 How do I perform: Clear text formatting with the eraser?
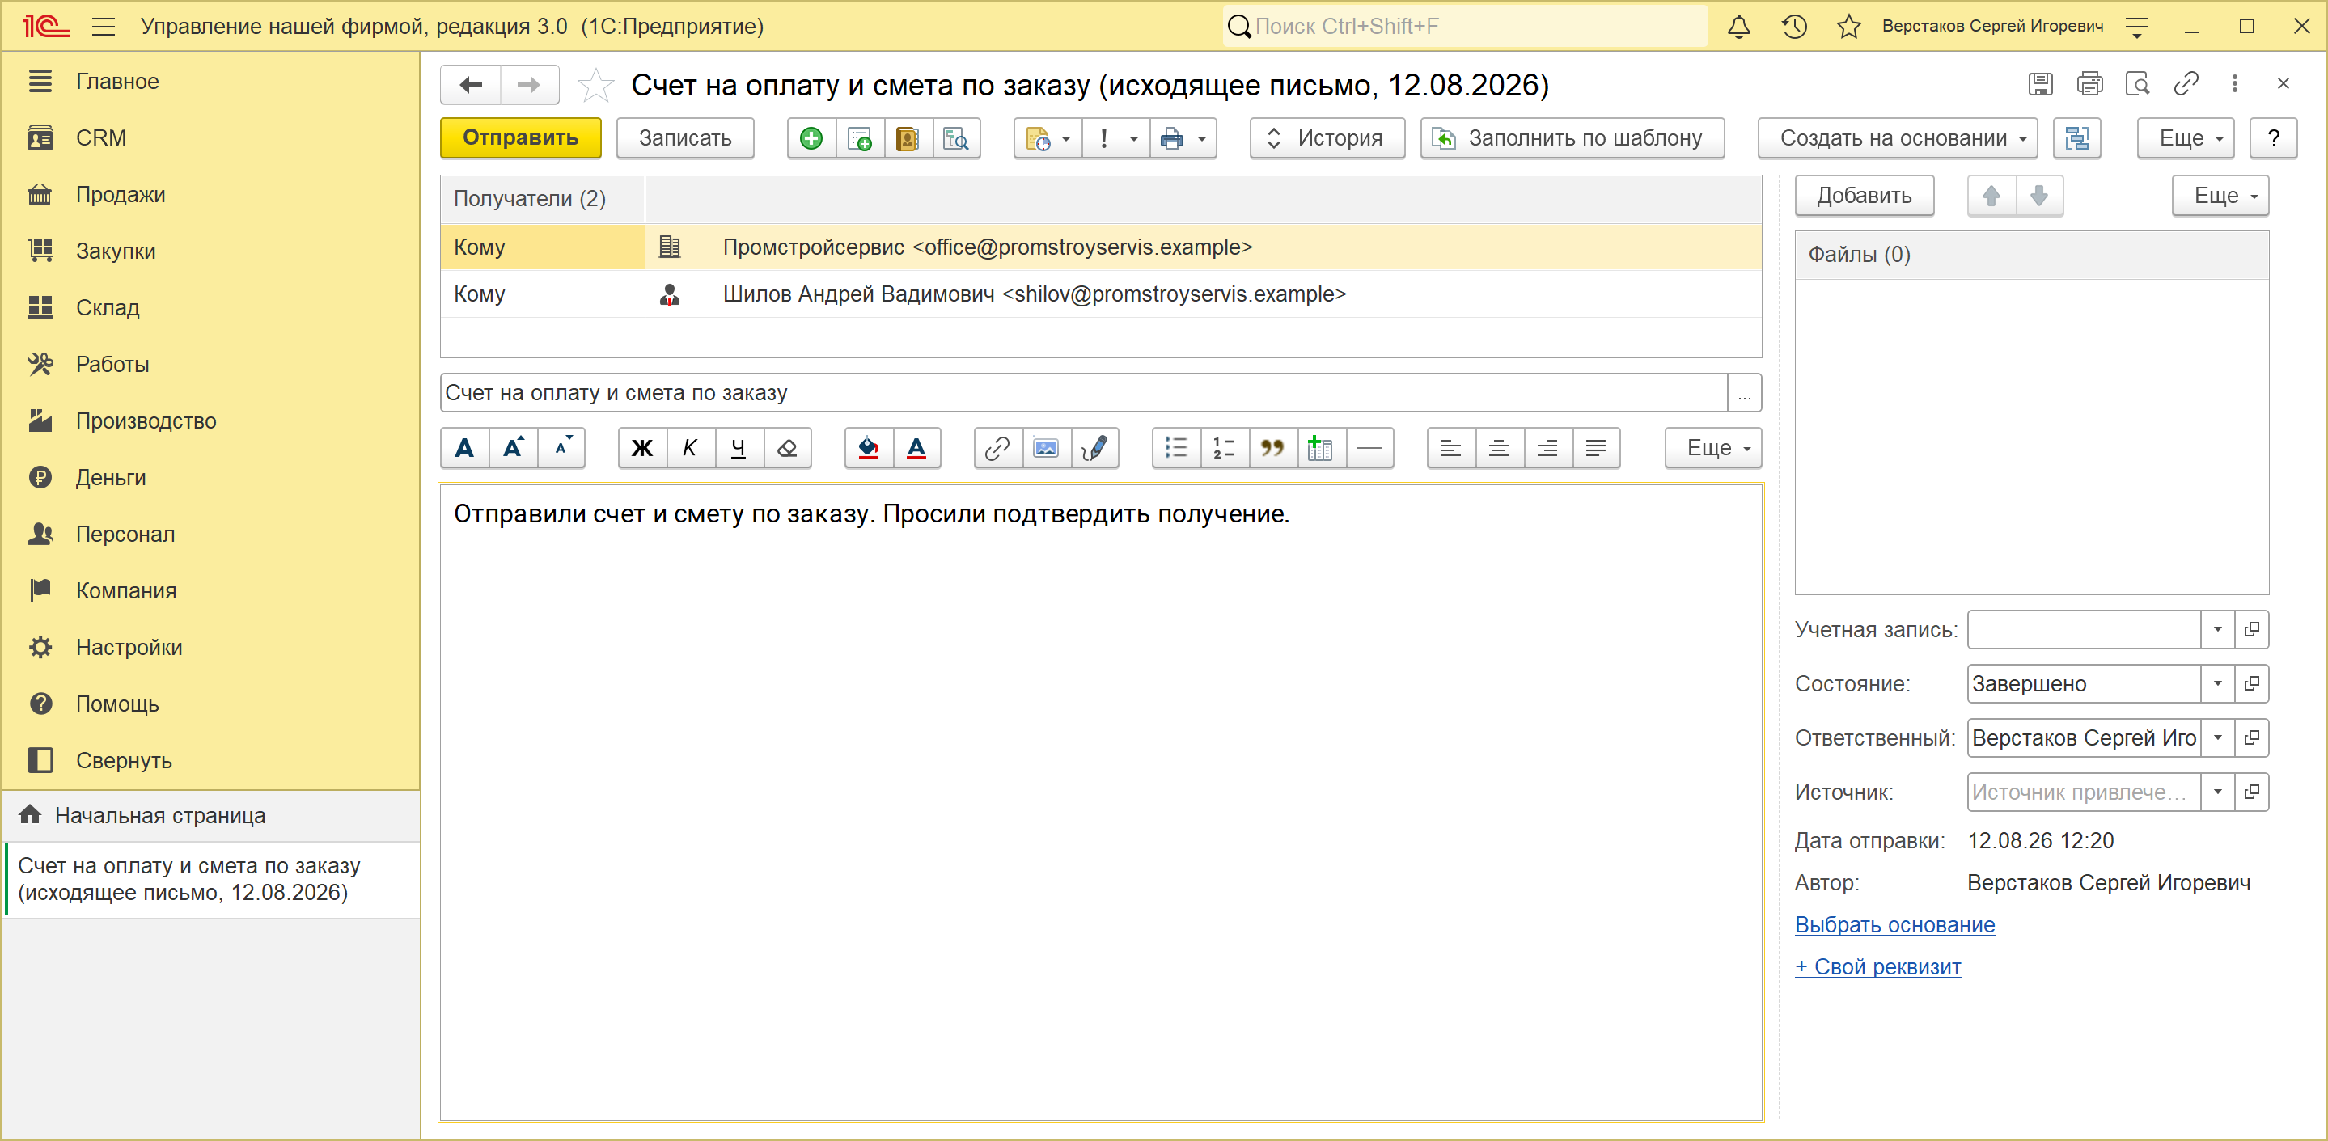(x=787, y=448)
